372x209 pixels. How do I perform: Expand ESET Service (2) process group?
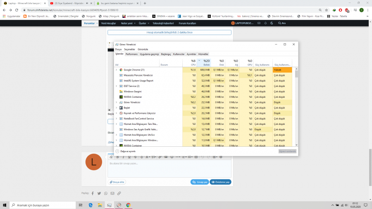pos(117,86)
